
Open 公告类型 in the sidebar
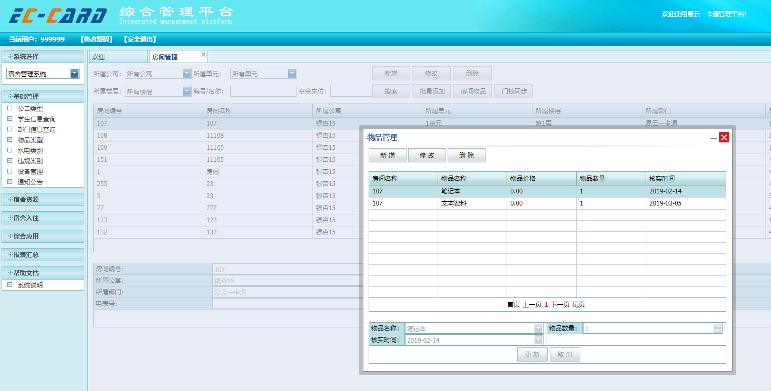click(x=30, y=108)
